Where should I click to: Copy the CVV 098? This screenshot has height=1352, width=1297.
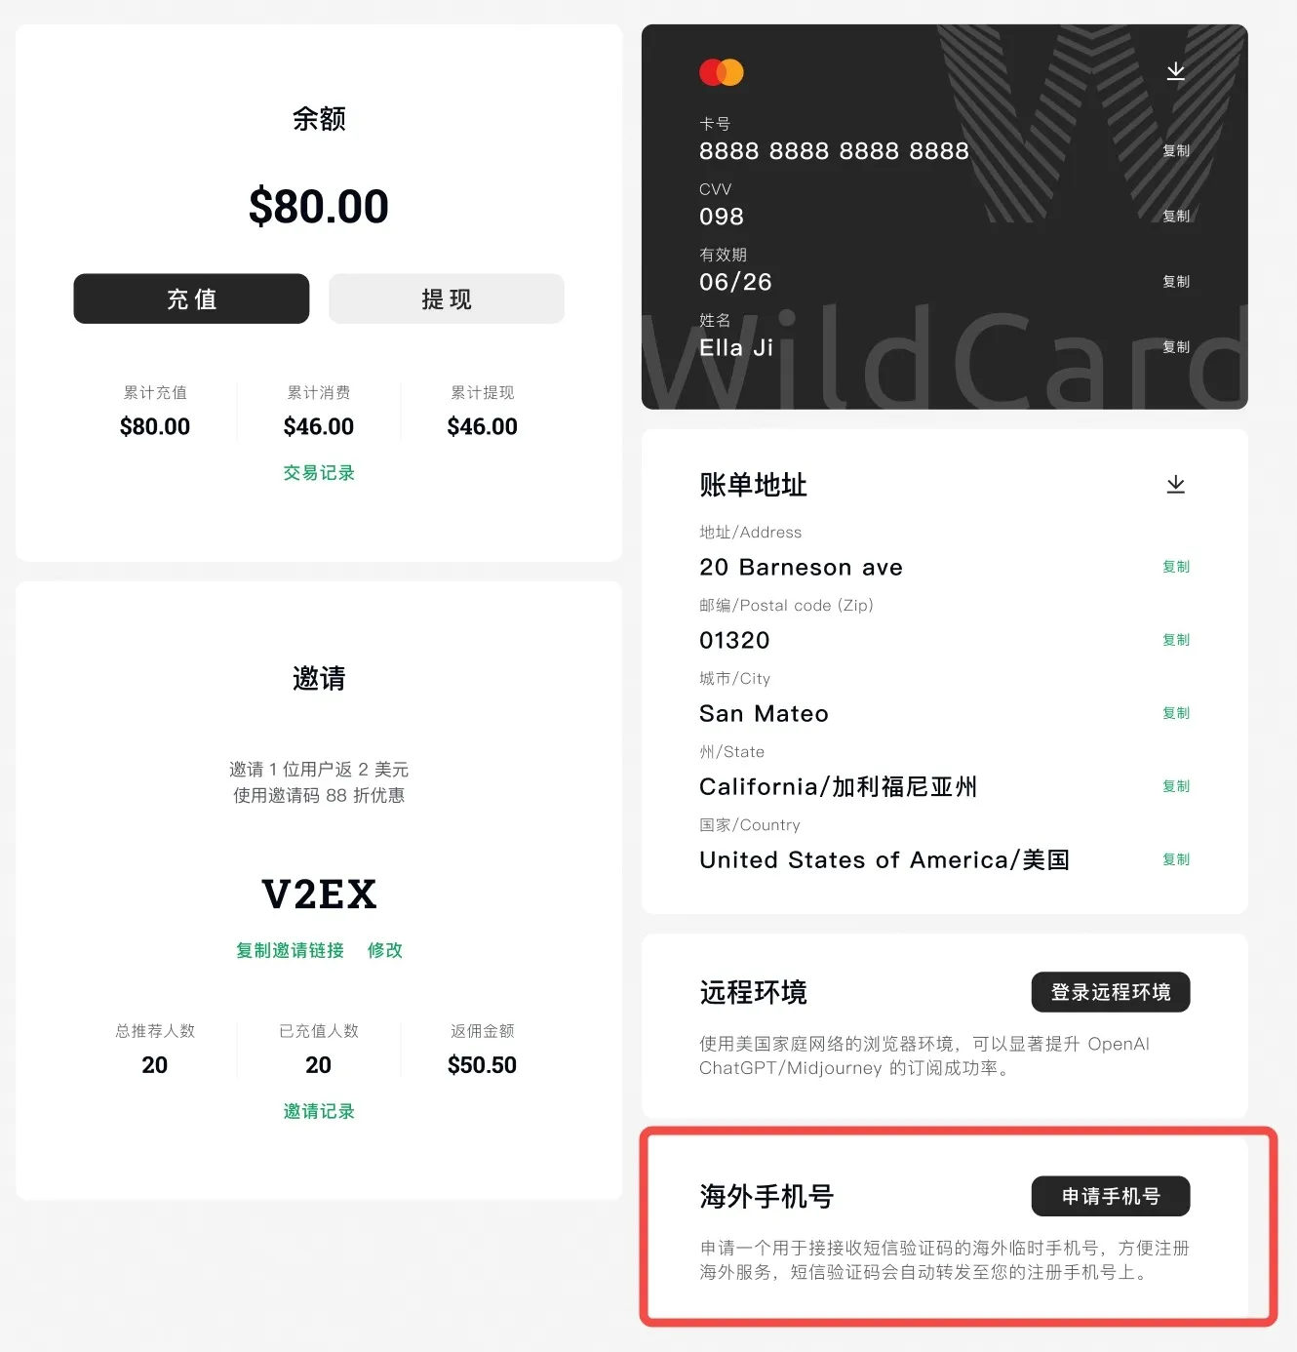click(1176, 216)
